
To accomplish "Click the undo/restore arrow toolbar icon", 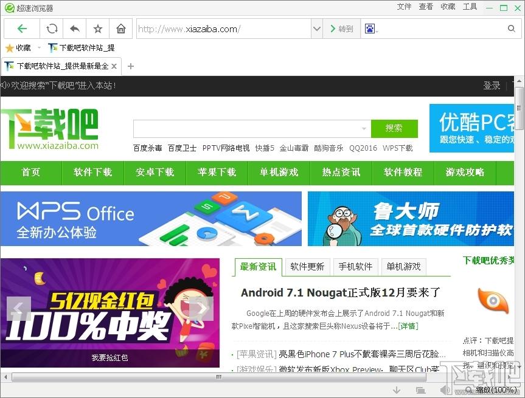I will tap(75, 29).
